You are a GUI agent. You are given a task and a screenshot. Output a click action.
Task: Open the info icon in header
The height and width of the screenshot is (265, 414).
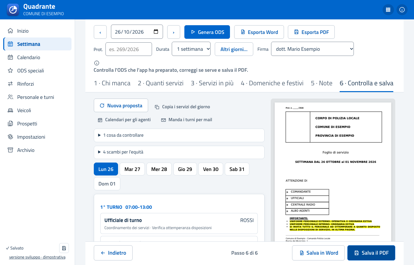[x=402, y=10]
